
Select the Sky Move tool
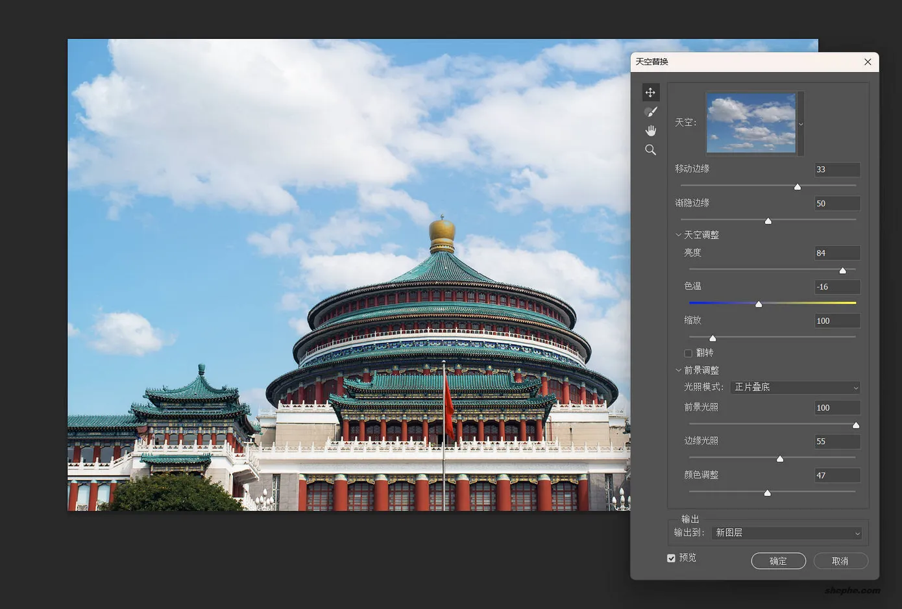click(x=650, y=92)
